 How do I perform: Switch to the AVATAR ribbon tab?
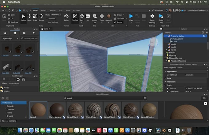click(53, 10)
